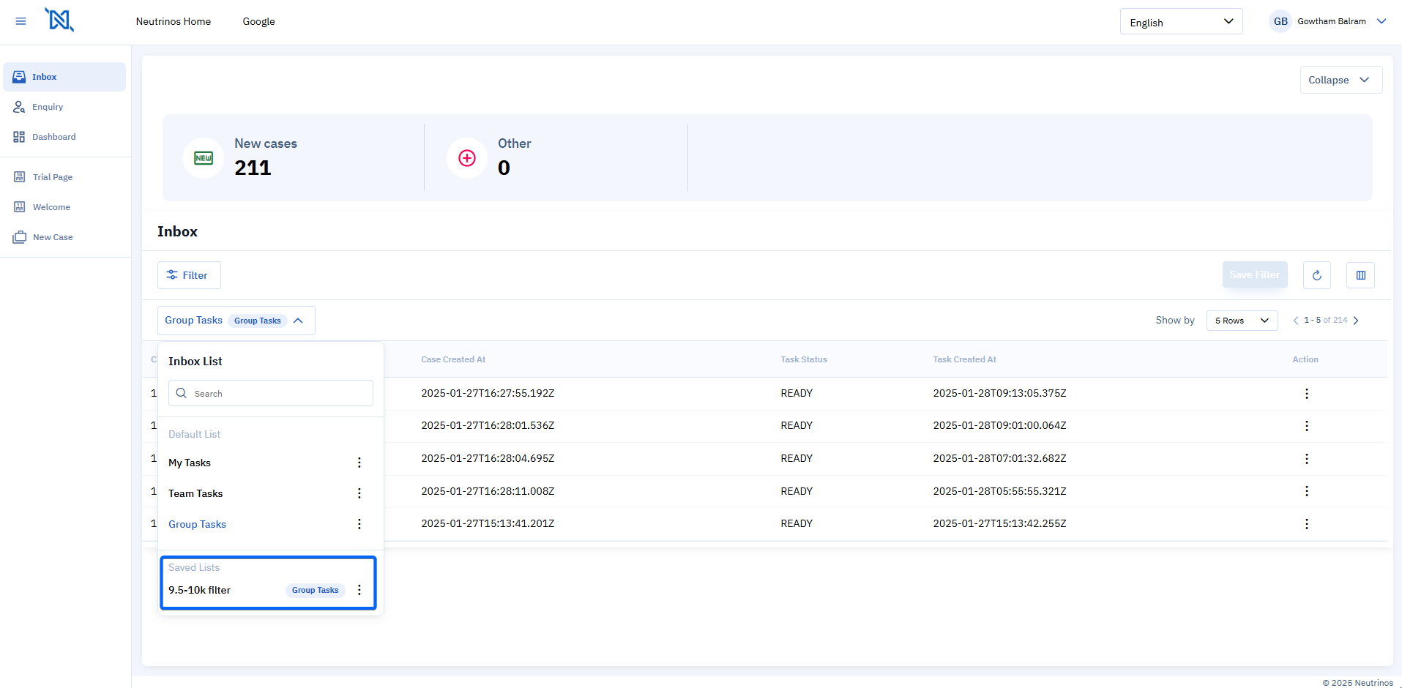Go to next page of inbox results

[x=1356, y=321]
